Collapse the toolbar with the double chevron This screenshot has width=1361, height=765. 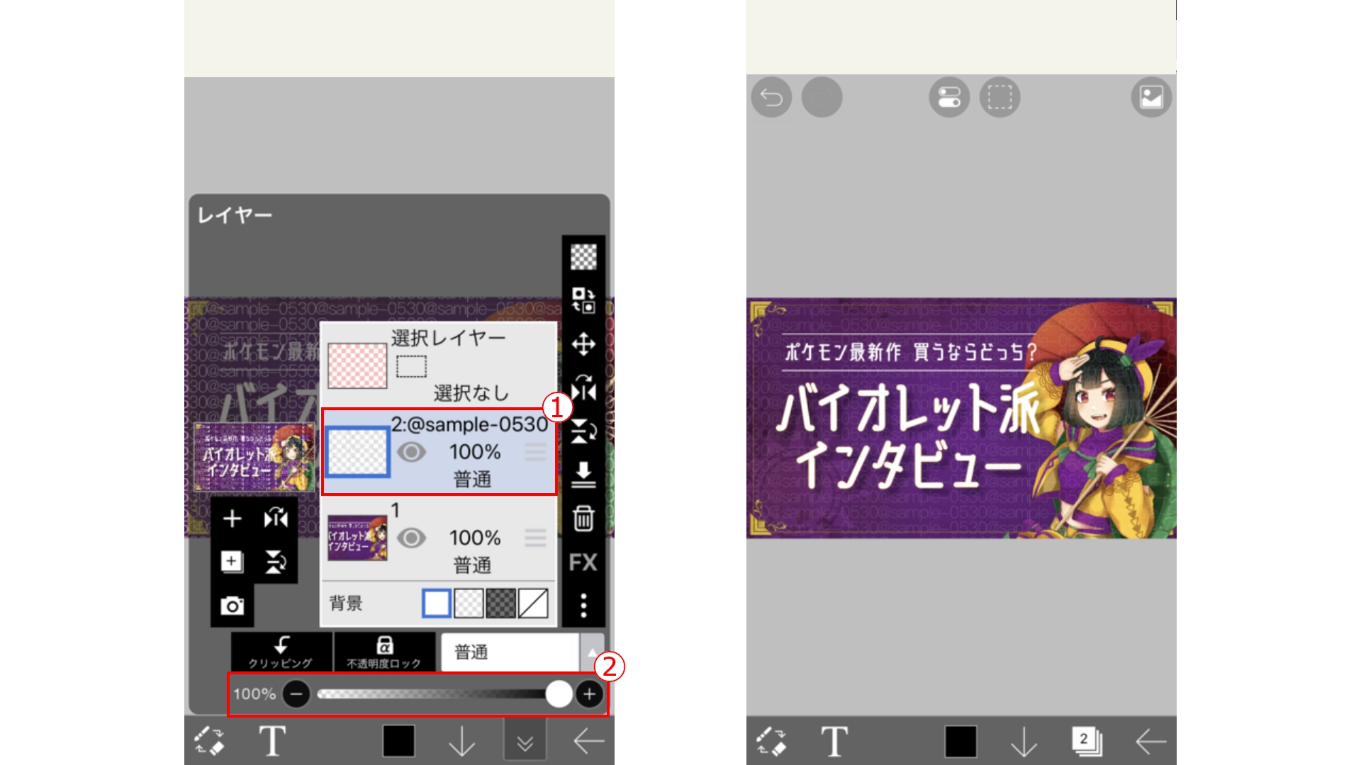pos(525,741)
